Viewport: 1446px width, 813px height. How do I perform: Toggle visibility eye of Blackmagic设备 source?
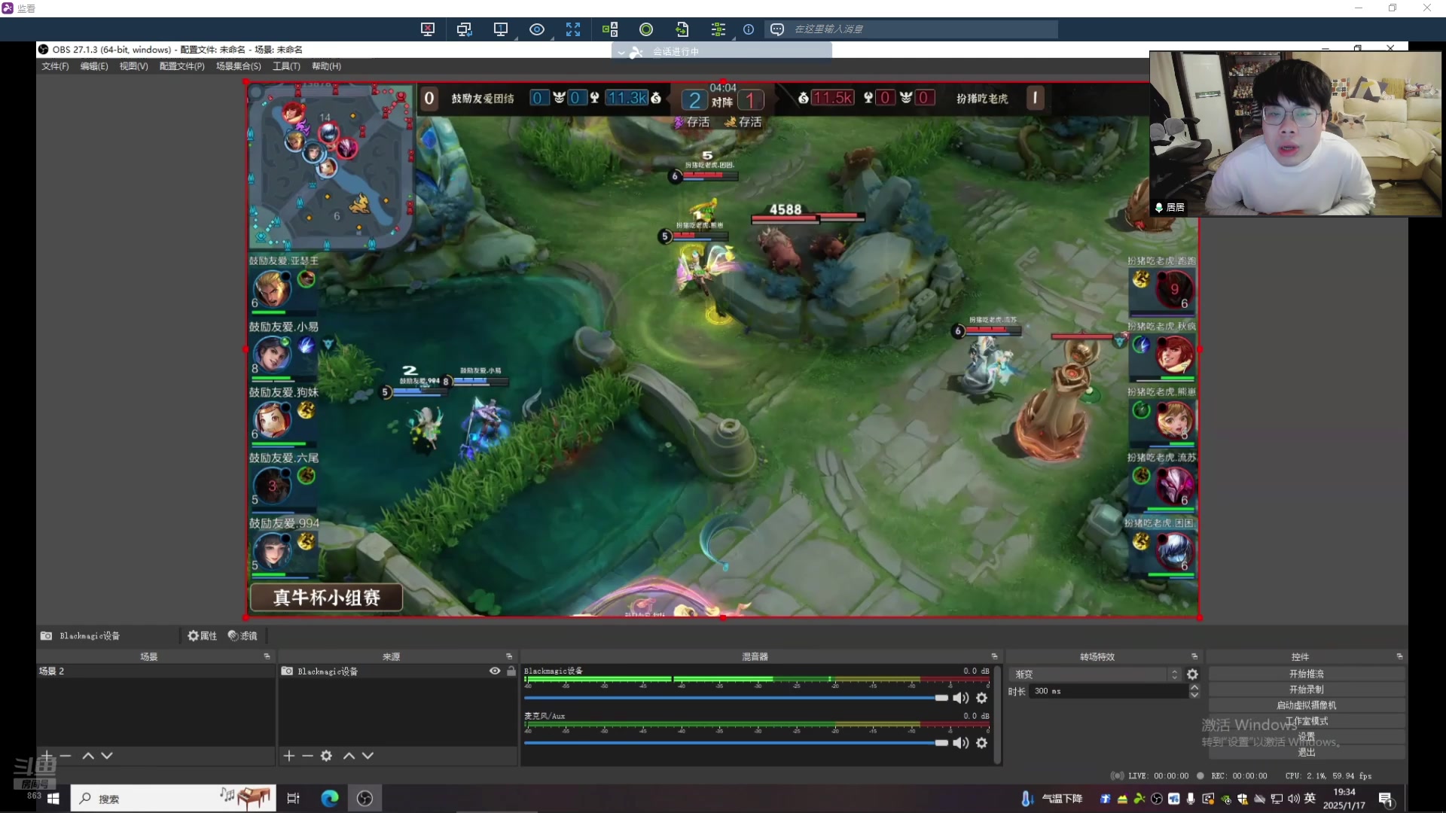pyautogui.click(x=495, y=671)
